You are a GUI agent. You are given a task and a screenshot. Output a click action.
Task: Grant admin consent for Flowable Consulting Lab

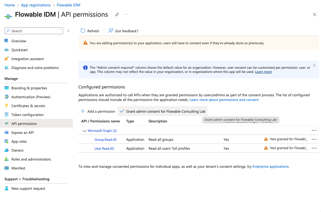click(162, 111)
